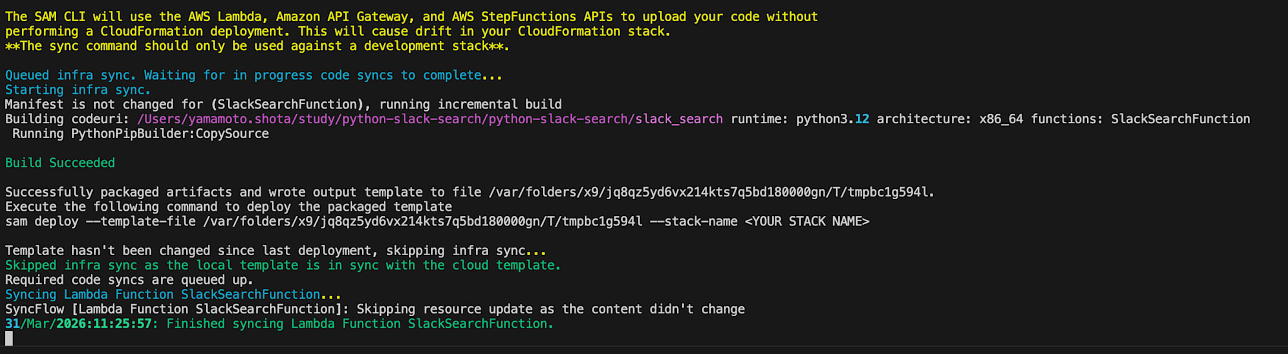Click the "Execute the following command" line
The image size is (1288, 354).
point(228,207)
